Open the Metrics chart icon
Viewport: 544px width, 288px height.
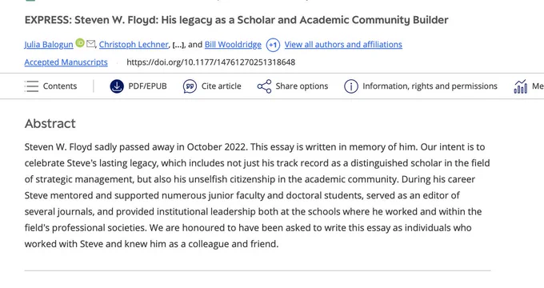521,86
